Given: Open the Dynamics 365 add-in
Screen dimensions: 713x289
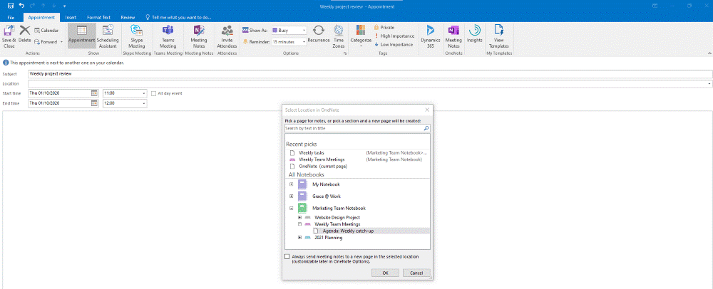Looking at the screenshot, I should [x=431, y=31].
